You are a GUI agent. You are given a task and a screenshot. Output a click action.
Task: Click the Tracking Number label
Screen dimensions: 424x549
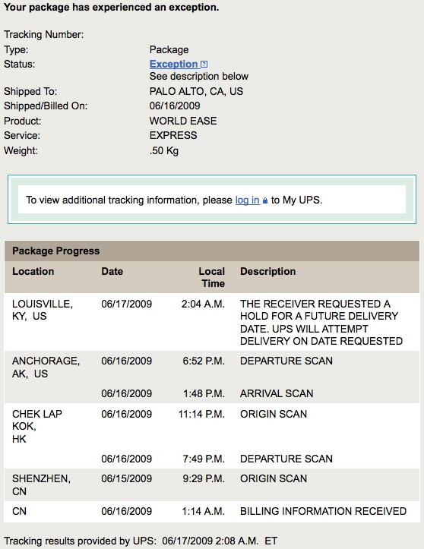click(x=44, y=35)
